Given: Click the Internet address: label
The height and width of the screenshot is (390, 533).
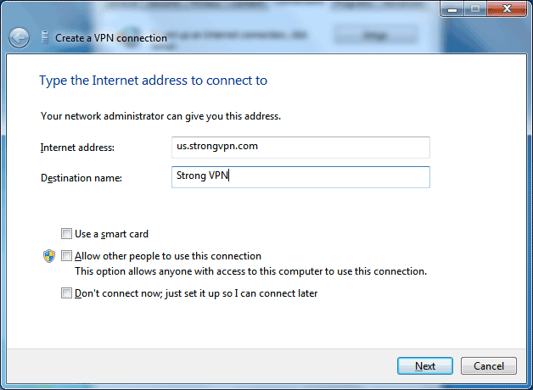Looking at the screenshot, I should (x=77, y=148).
